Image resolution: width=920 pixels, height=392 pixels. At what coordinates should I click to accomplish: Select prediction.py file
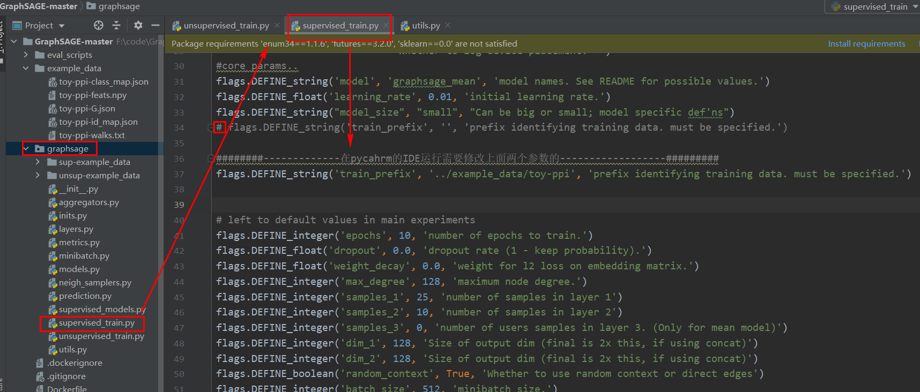(85, 296)
